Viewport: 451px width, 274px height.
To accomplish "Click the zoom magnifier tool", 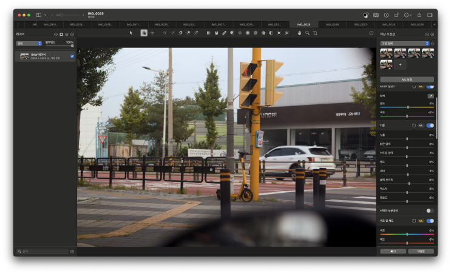I will 307,33.
